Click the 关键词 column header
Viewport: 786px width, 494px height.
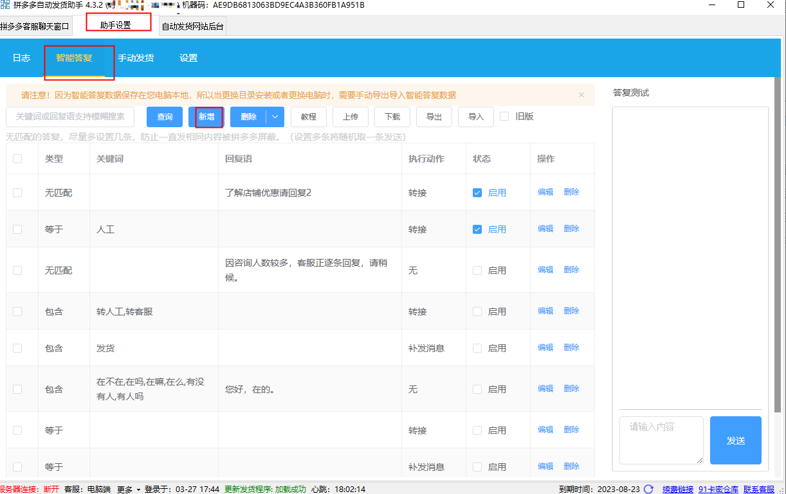(x=110, y=159)
